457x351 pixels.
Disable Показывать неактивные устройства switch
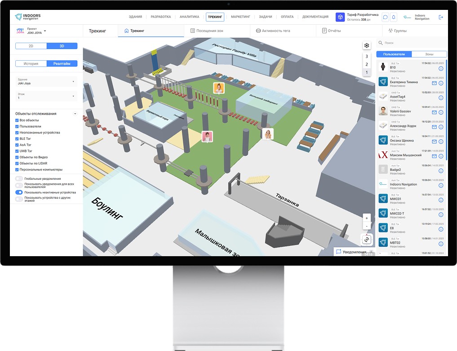[19, 192]
